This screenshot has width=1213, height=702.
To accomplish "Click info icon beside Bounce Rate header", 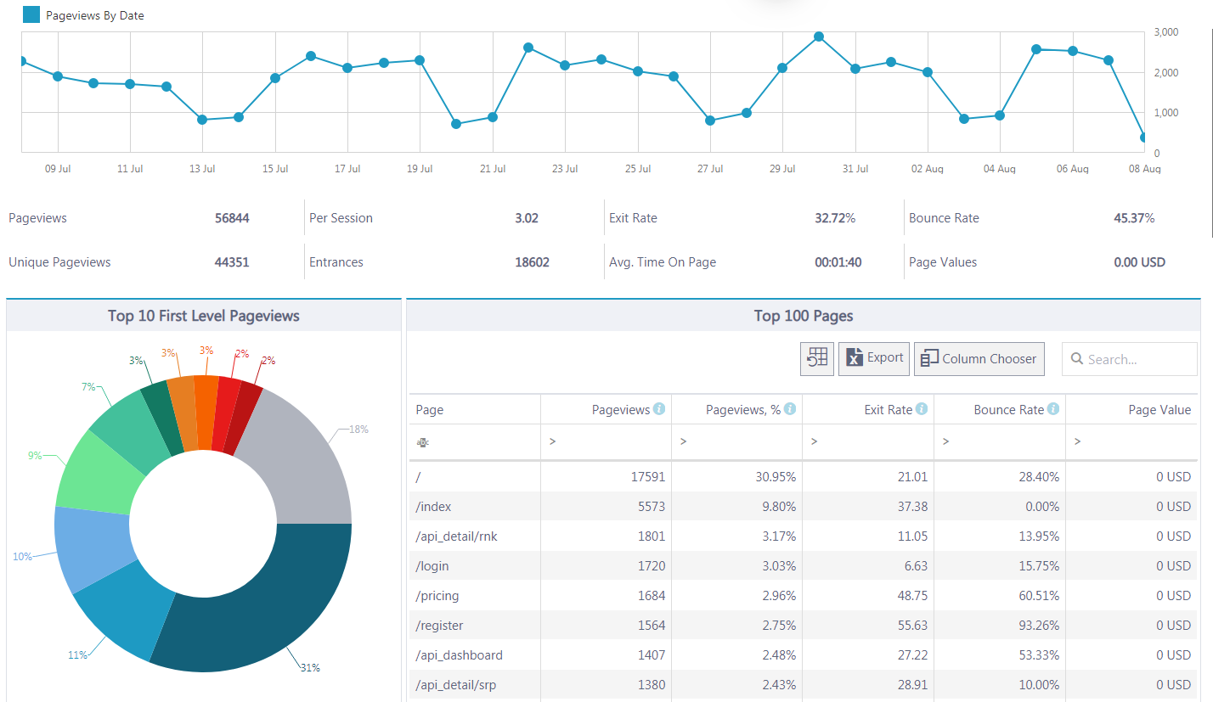I will [x=1053, y=409].
